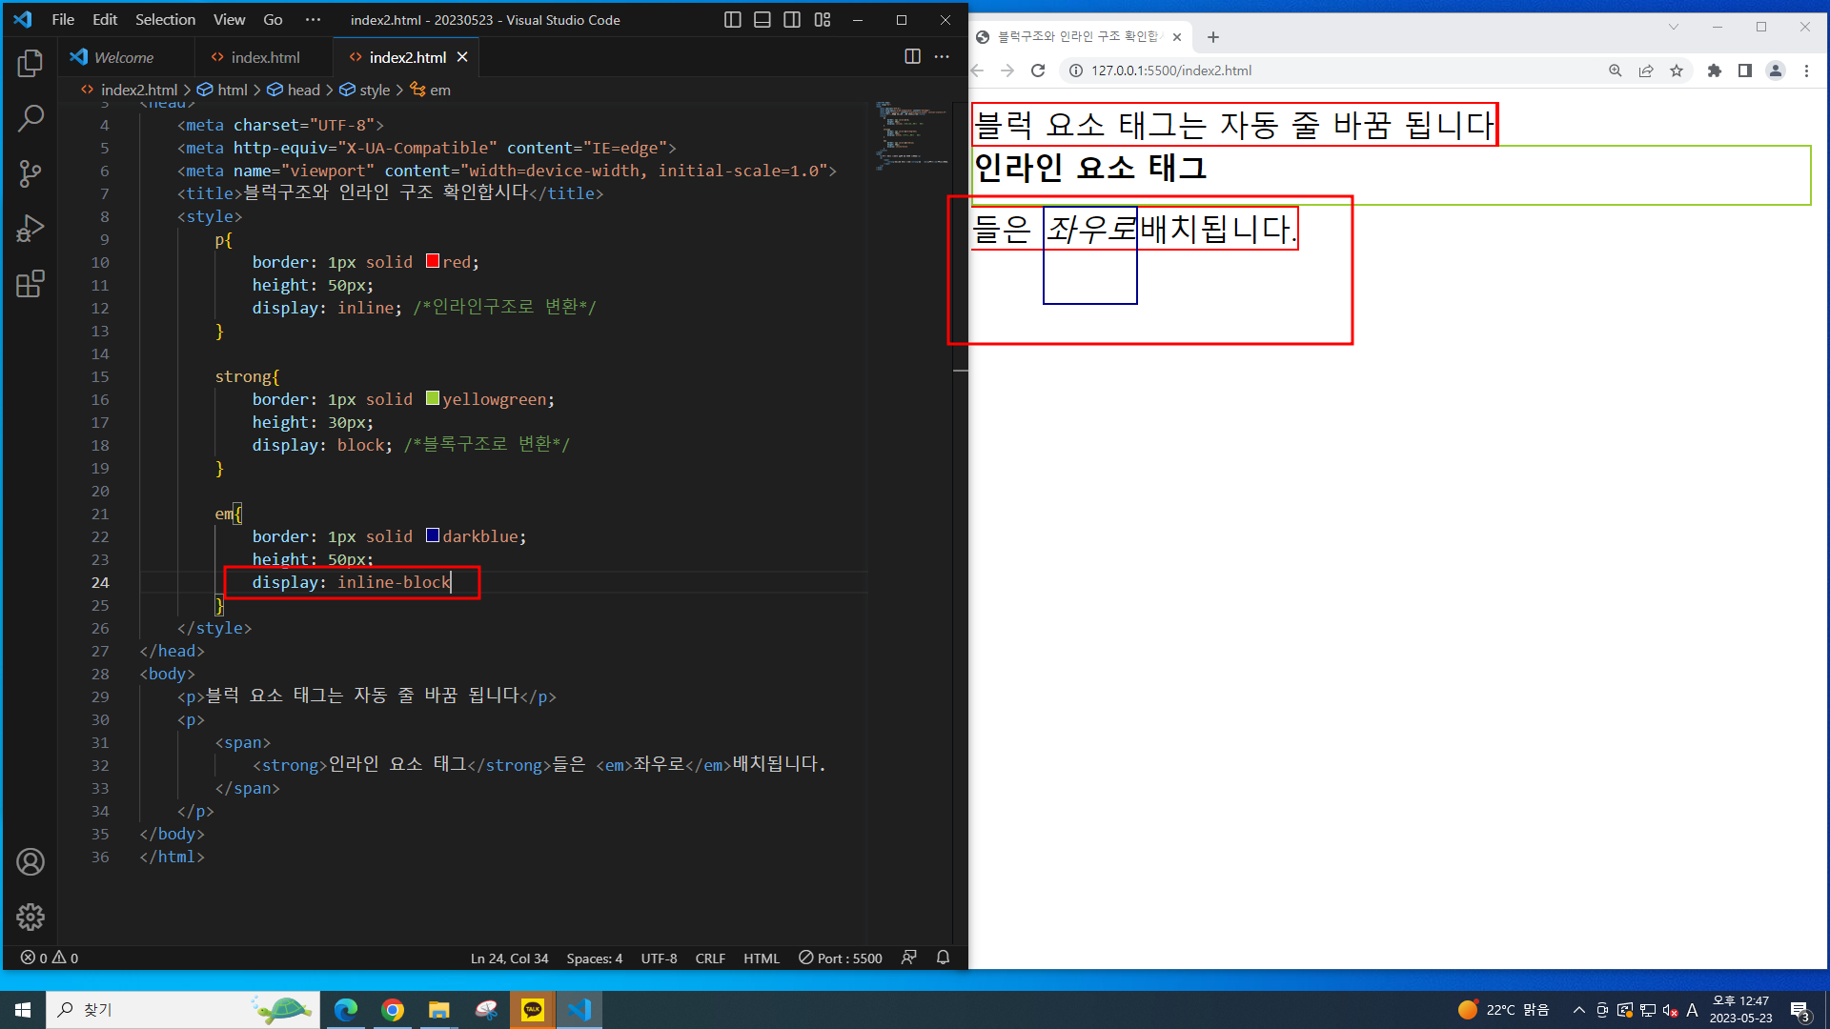The width and height of the screenshot is (1830, 1029).
Task: Open the Explorer view in activity bar
Action: (30, 64)
